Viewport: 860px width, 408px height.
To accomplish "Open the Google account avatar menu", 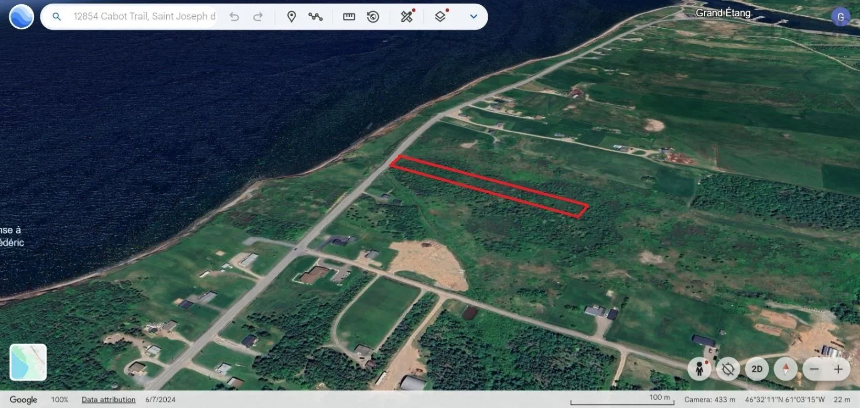I will [x=840, y=17].
